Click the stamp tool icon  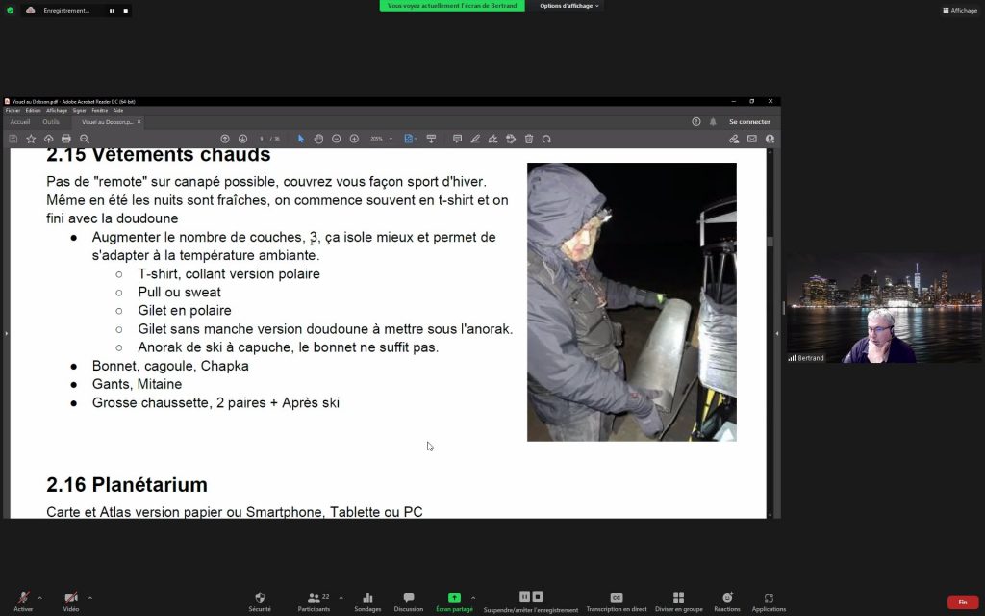(x=511, y=139)
